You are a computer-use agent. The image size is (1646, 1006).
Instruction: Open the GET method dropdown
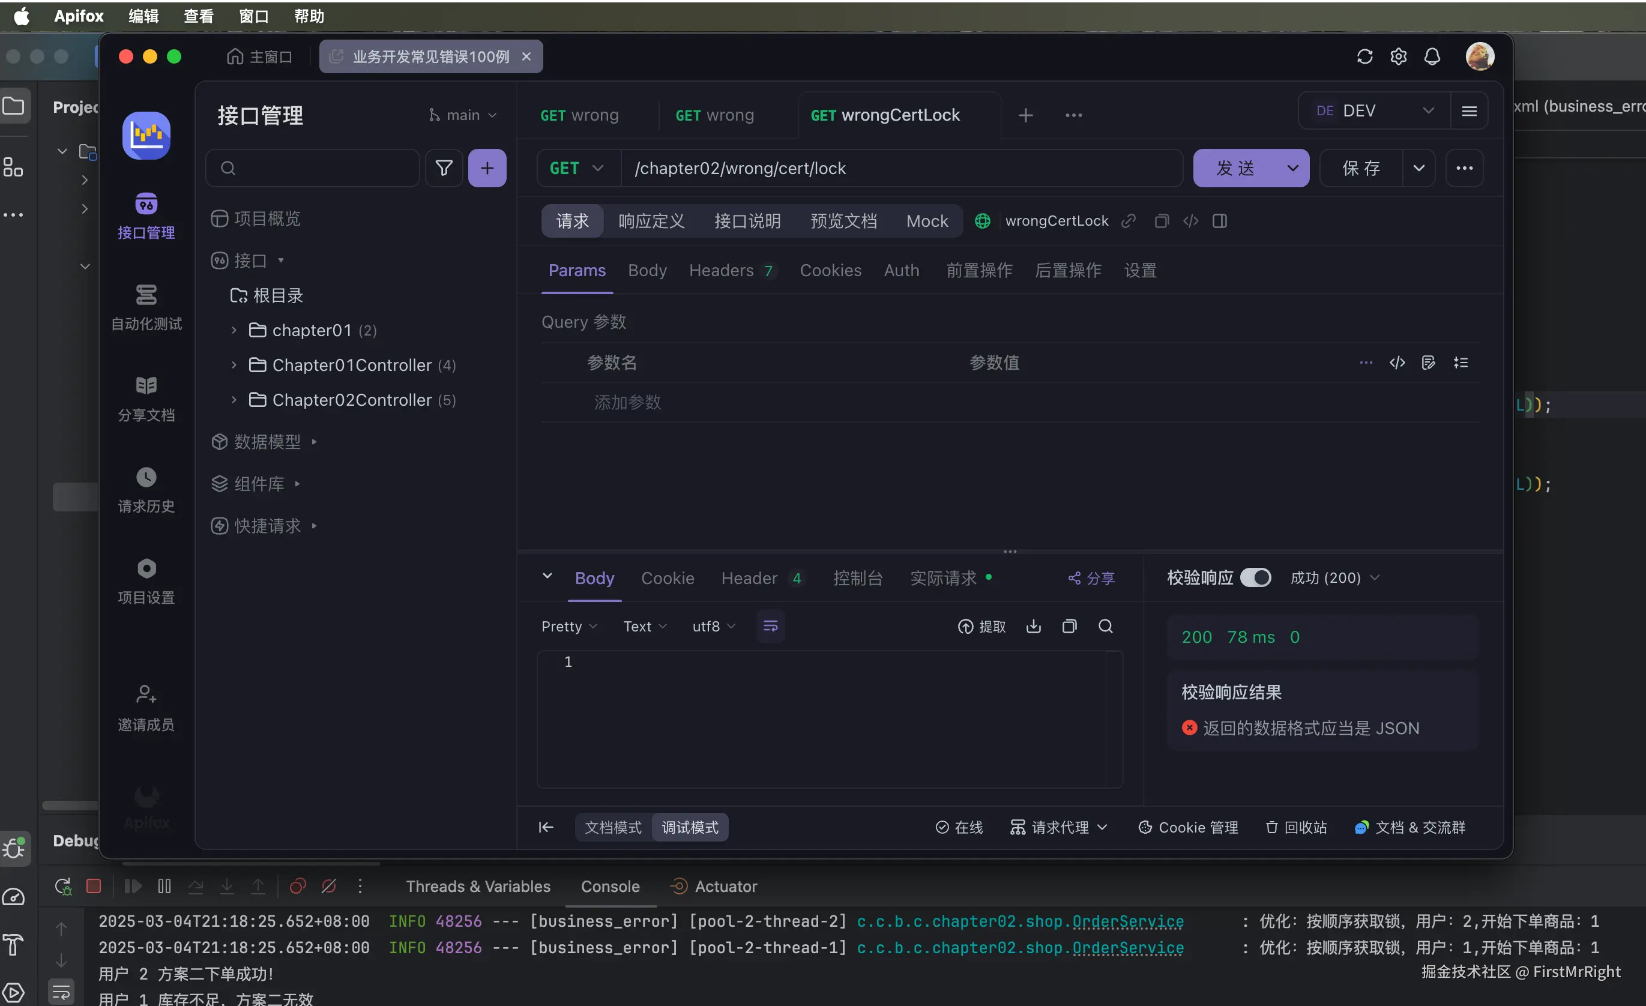[577, 168]
